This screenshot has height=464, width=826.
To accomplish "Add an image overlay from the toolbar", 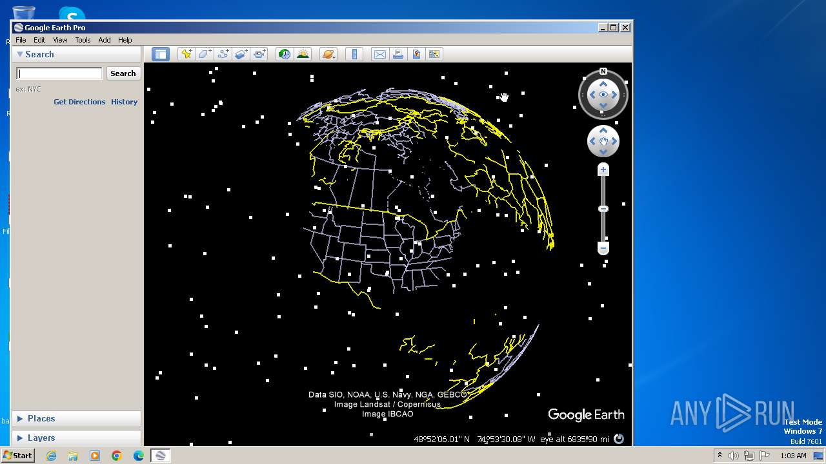I will pos(241,54).
